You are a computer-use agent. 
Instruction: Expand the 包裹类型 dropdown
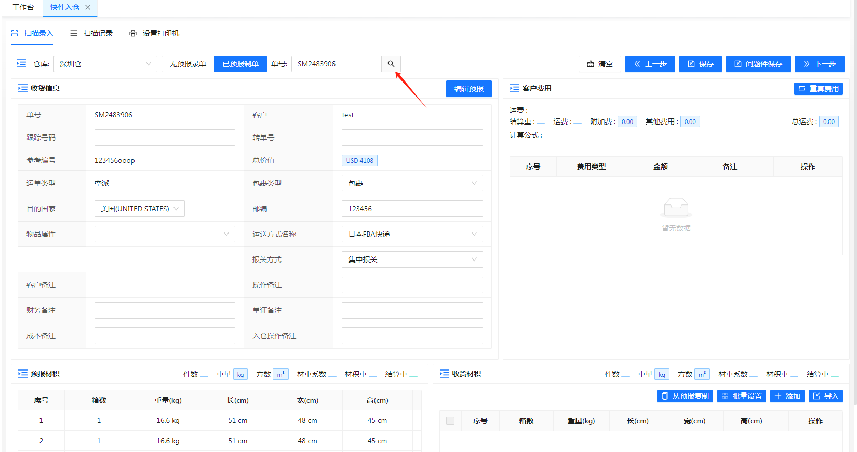pos(412,183)
